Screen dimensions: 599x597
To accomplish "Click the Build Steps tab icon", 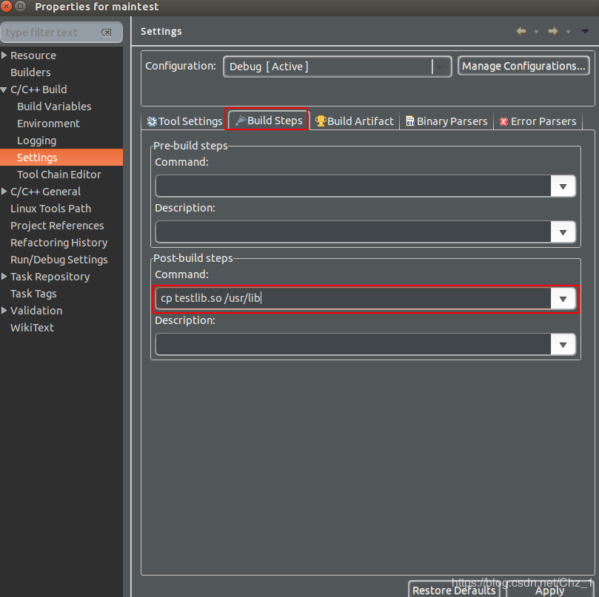I will coord(241,121).
